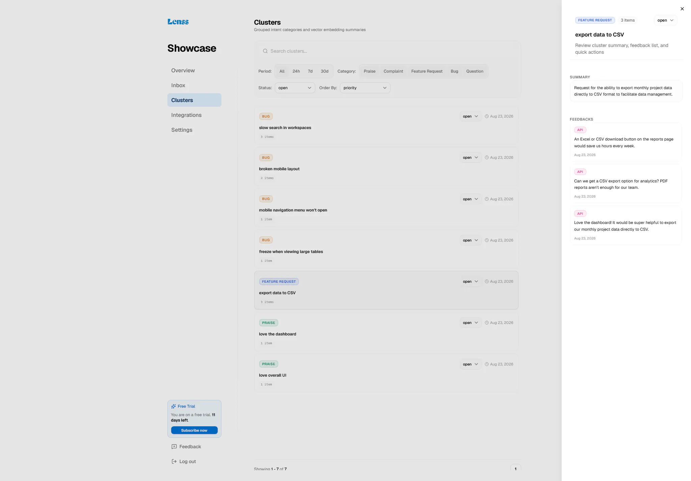Click the 3 items count in detail panel
Image resolution: width=691 pixels, height=481 pixels.
tap(628, 20)
